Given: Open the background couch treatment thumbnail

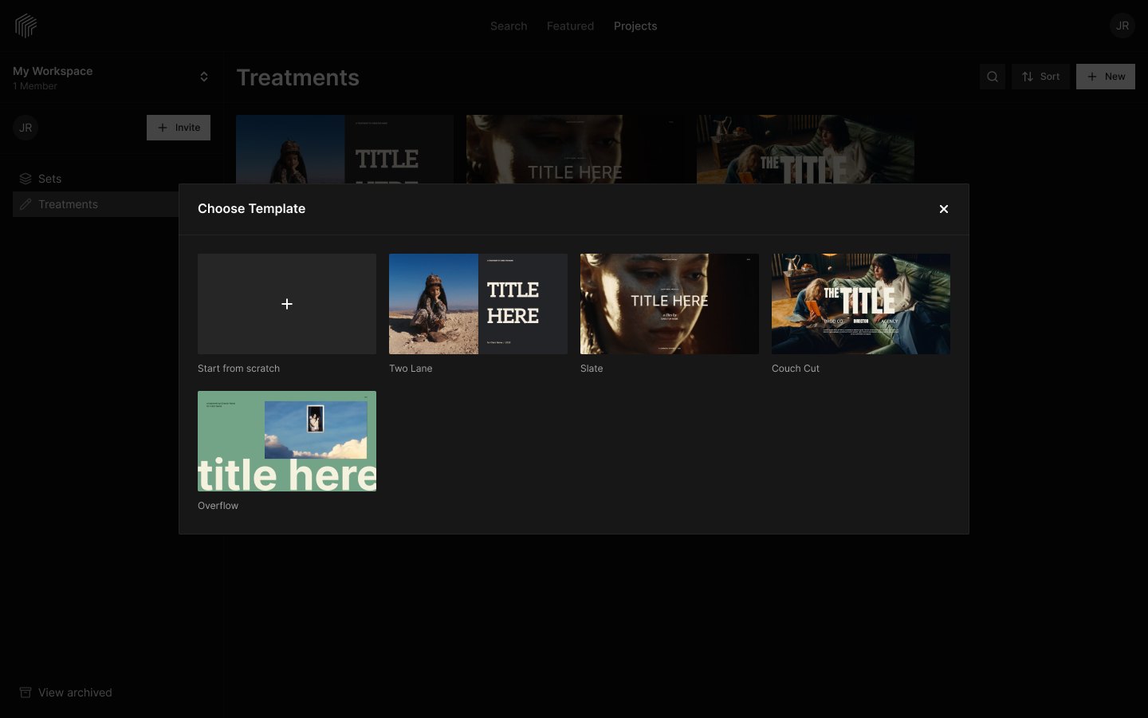Looking at the screenshot, I should [805, 149].
